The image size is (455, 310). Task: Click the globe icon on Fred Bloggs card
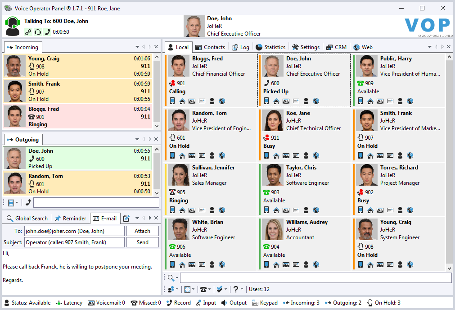(x=222, y=101)
